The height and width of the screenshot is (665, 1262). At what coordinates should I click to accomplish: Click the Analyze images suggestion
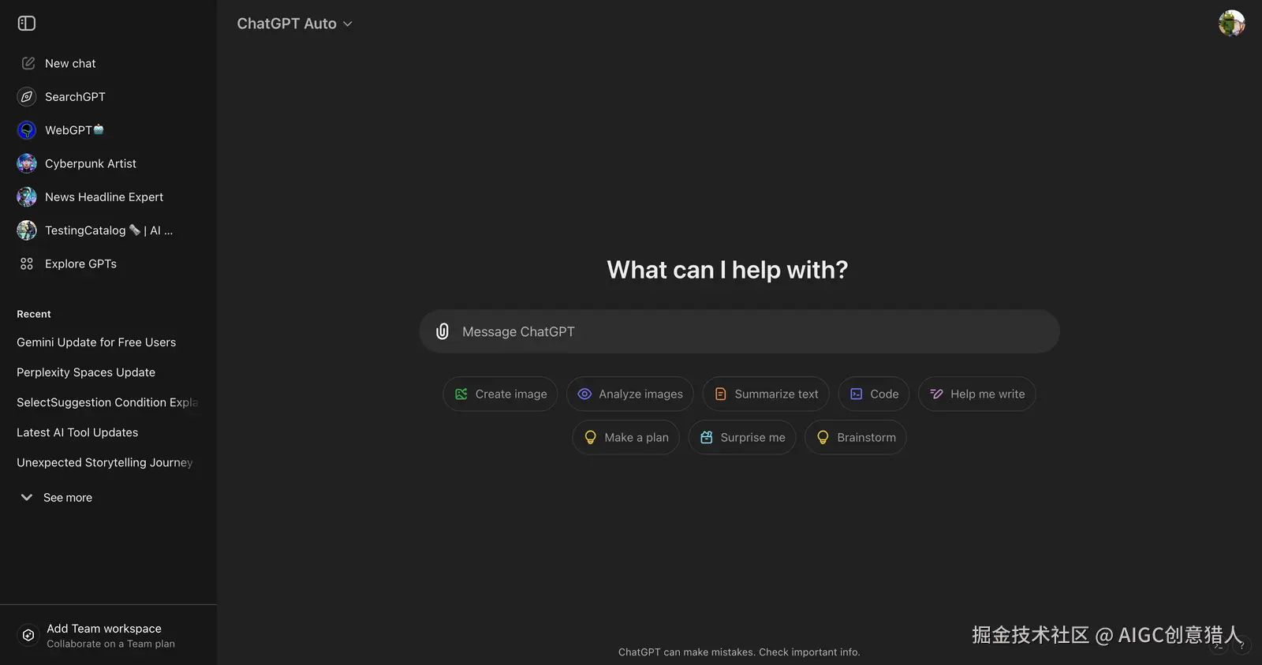[x=630, y=394]
